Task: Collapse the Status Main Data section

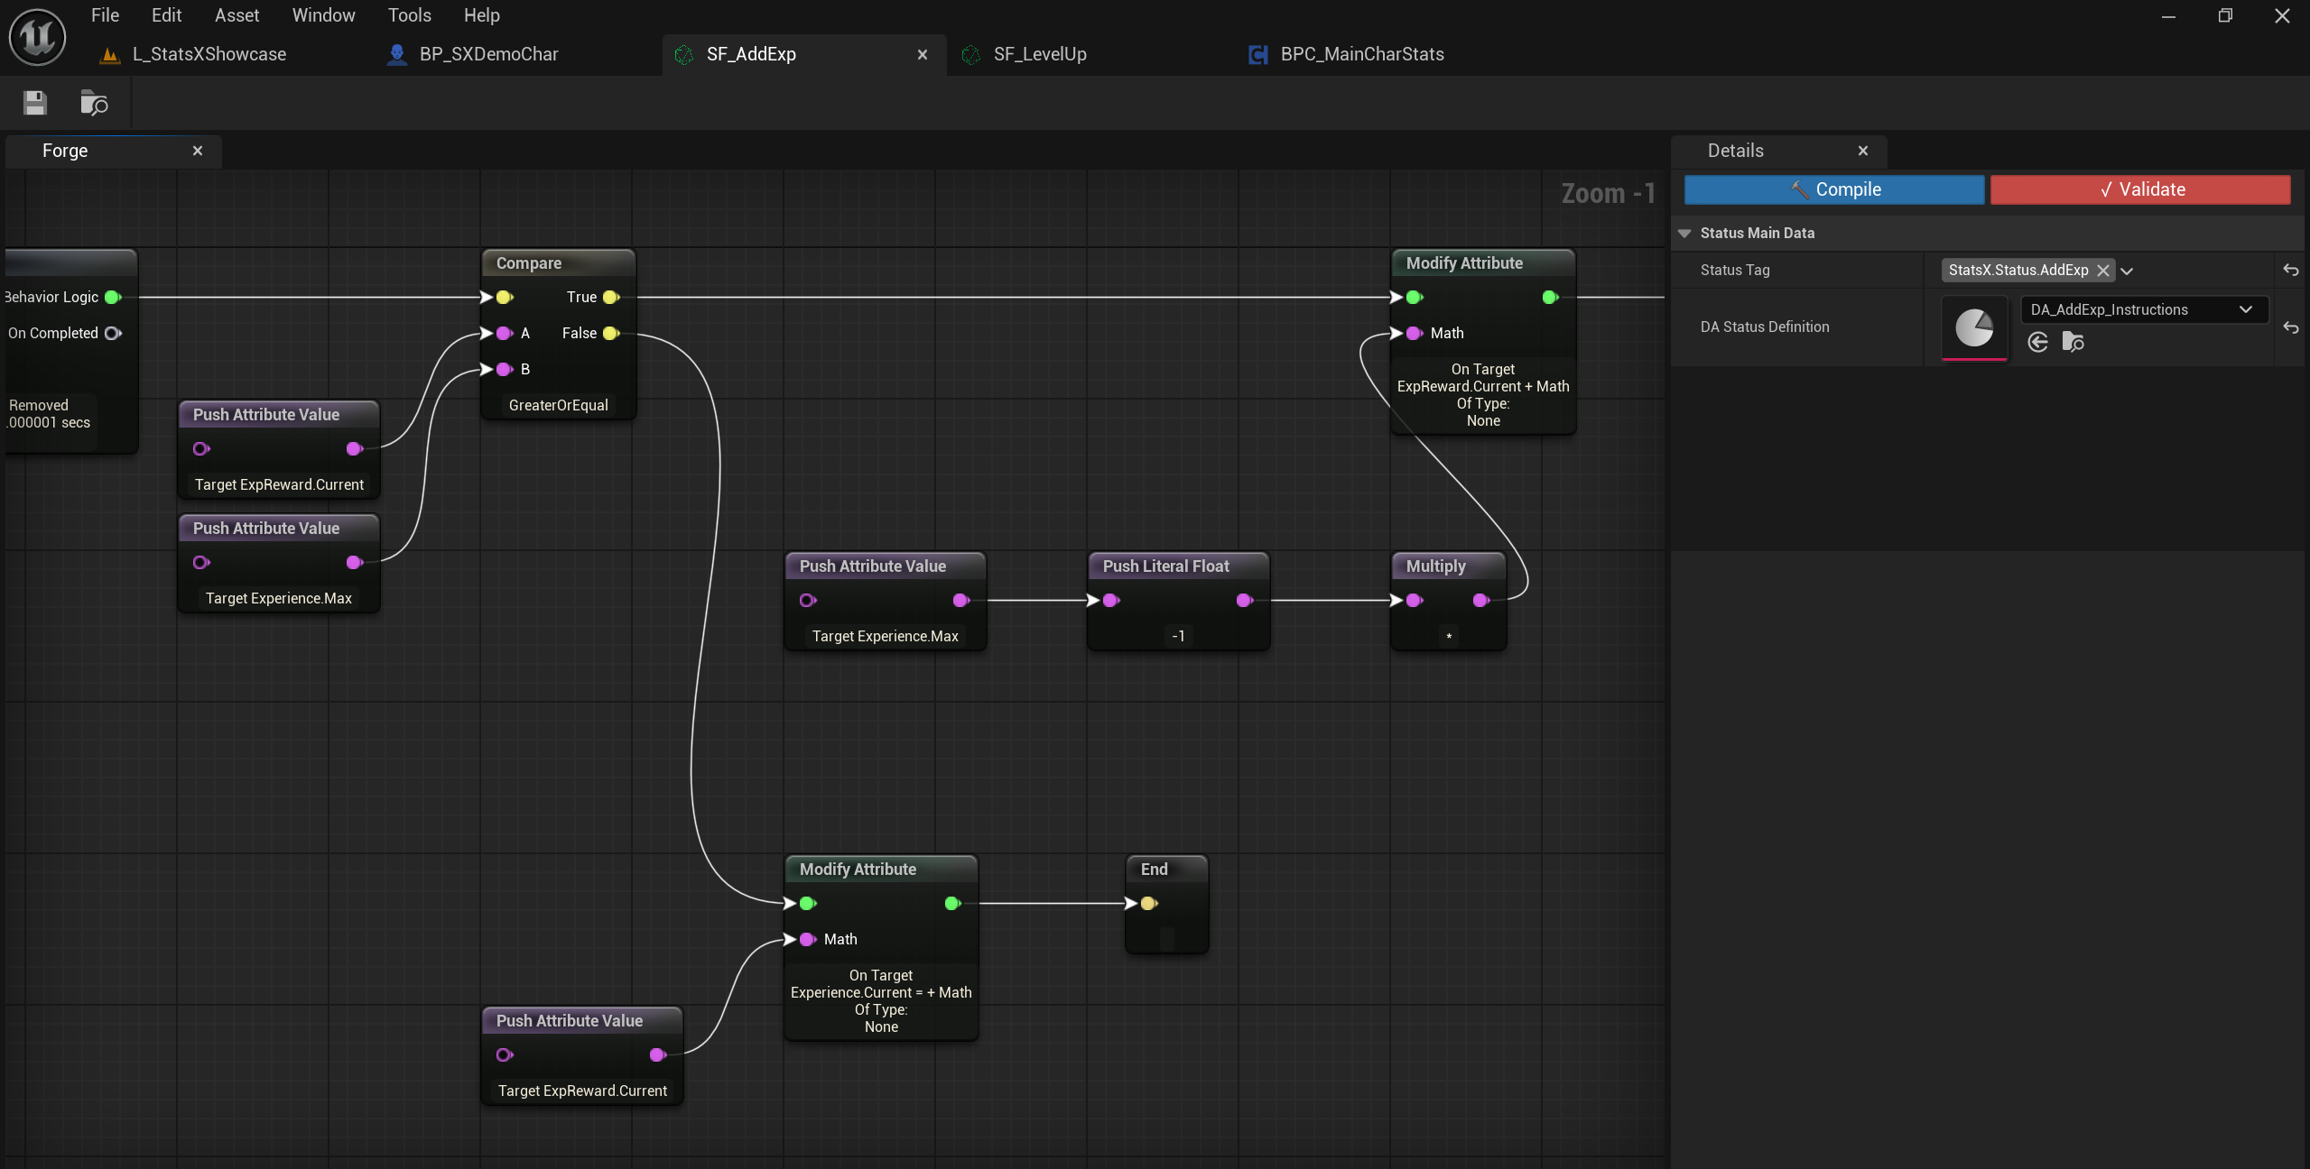Action: click(1684, 233)
